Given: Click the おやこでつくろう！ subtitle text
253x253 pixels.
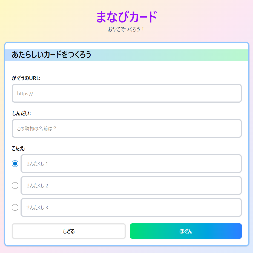Looking at the screenshot, I should click(126, 29).
